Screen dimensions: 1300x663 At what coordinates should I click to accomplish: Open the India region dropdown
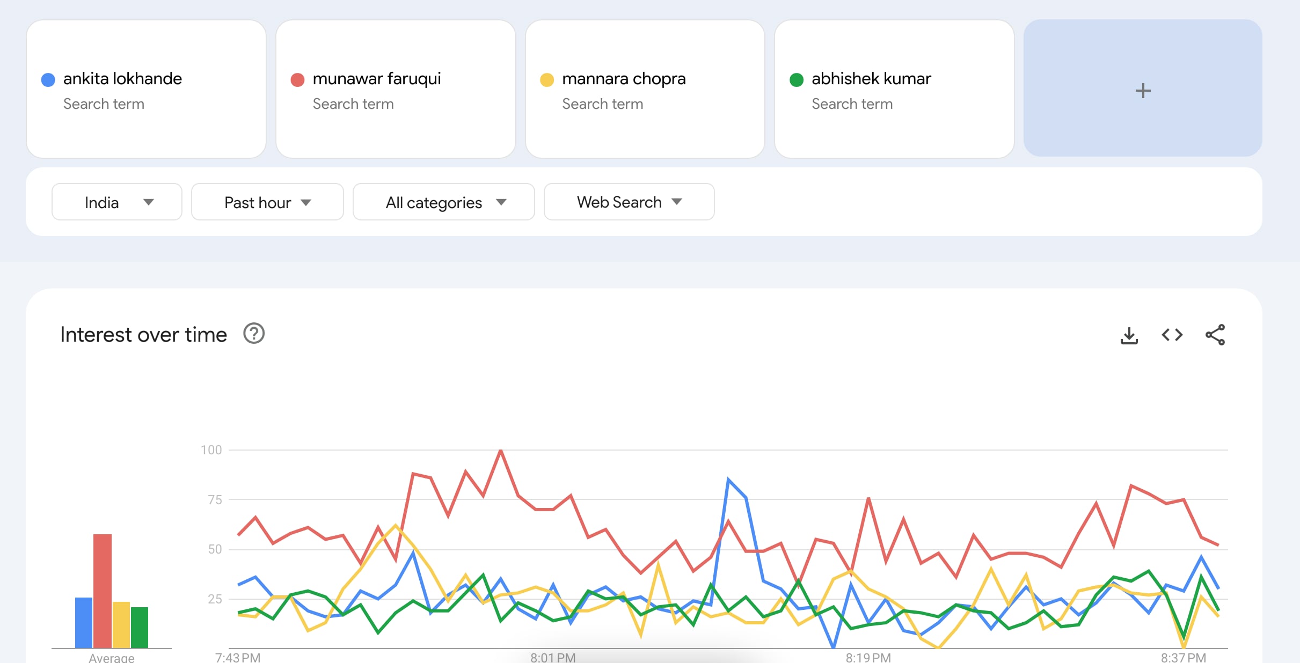point(117,202)
